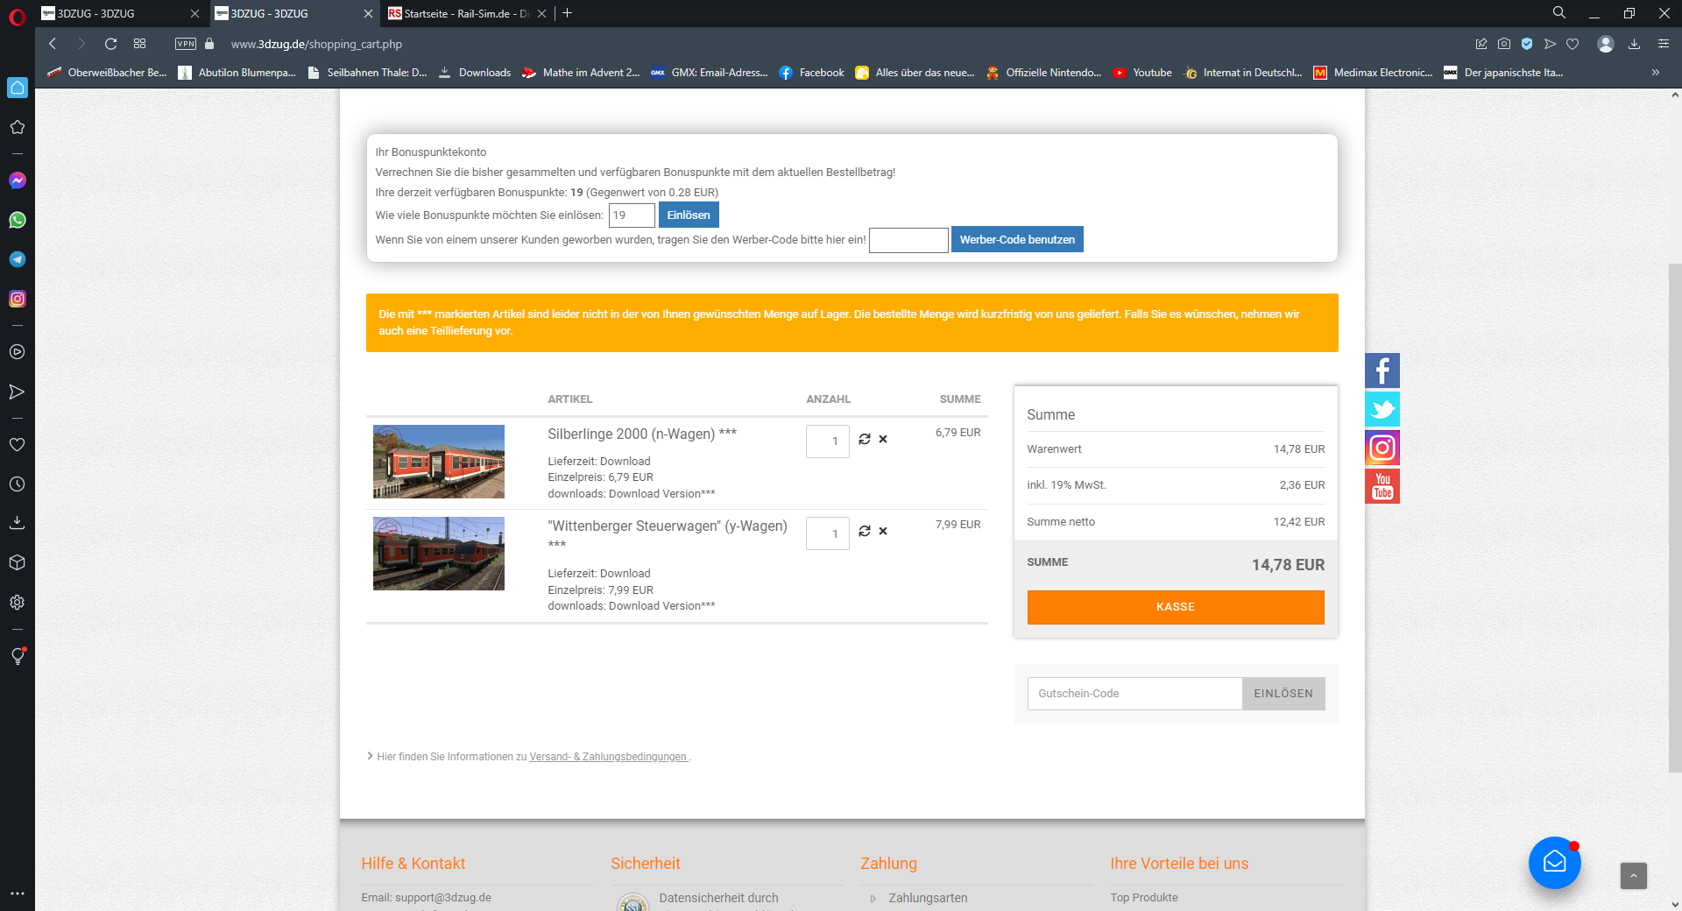Open the 3DZUG Twitter social button
Viewport: 1682px width, 911px height.
click(x=1382, y=409)
